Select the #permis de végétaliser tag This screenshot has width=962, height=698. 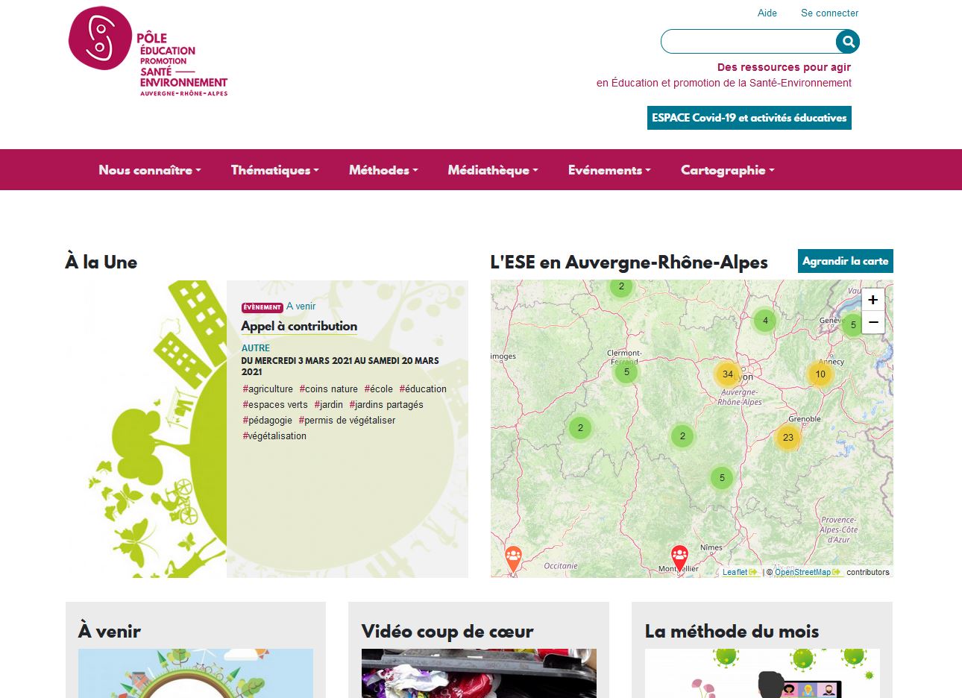click(347, 420)
